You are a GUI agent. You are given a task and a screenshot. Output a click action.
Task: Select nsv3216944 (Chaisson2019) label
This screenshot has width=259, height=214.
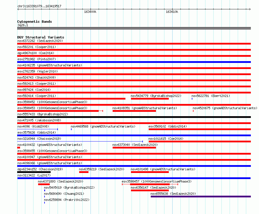pyautogui.click(x=39, y=139)
